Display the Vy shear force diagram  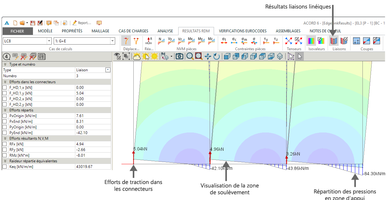pyautogui.click(x=171, y=41)
